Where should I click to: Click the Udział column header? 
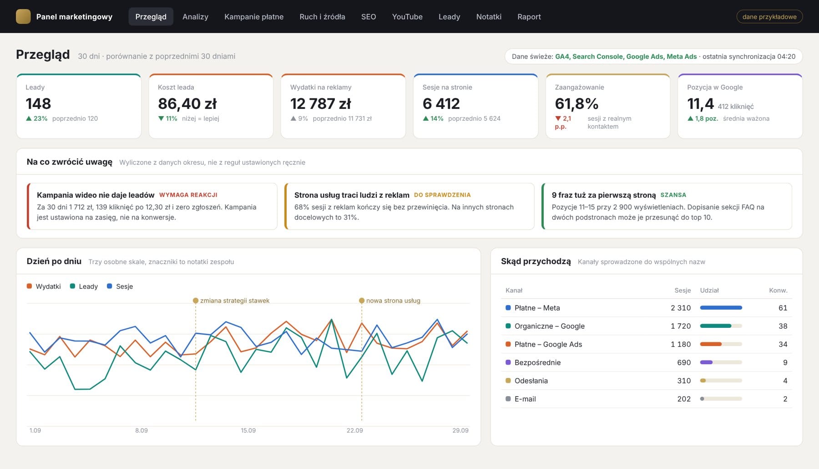709,291
